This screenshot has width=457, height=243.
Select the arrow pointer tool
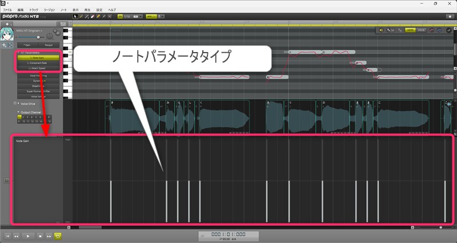[75, 17]
